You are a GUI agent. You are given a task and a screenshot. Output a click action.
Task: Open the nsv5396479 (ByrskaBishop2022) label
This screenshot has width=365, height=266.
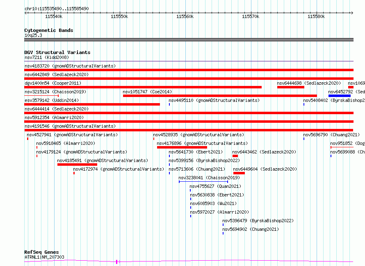258,221
